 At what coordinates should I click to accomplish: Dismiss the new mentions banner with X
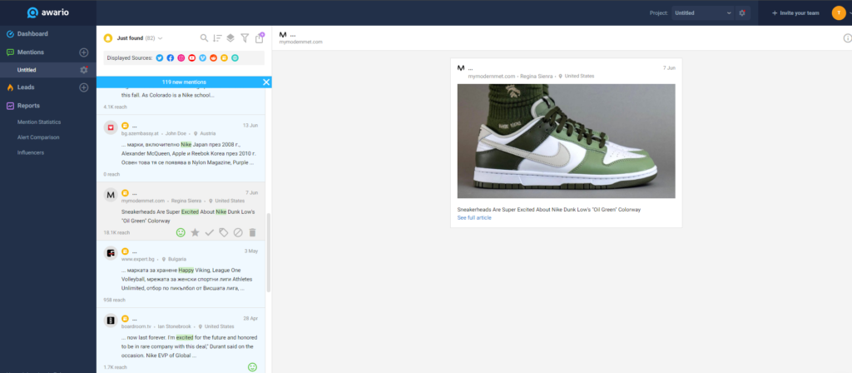(x=266, y=82)
